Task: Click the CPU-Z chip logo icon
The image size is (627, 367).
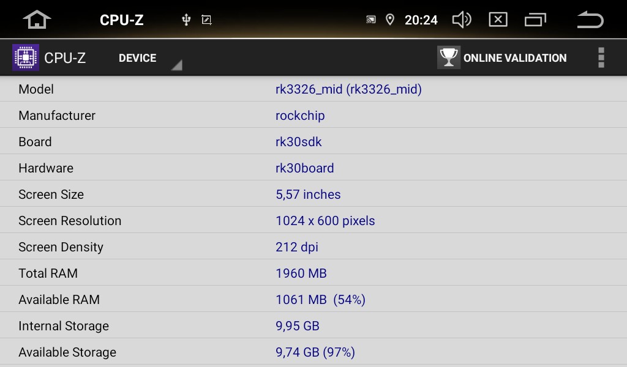Action: [26, 57]
